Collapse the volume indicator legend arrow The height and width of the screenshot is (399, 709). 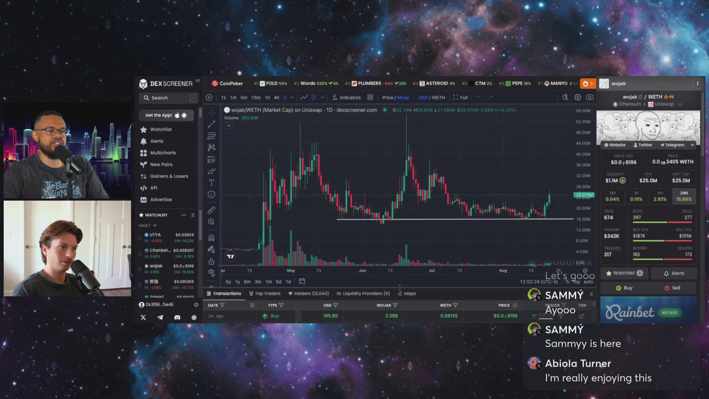229,126
